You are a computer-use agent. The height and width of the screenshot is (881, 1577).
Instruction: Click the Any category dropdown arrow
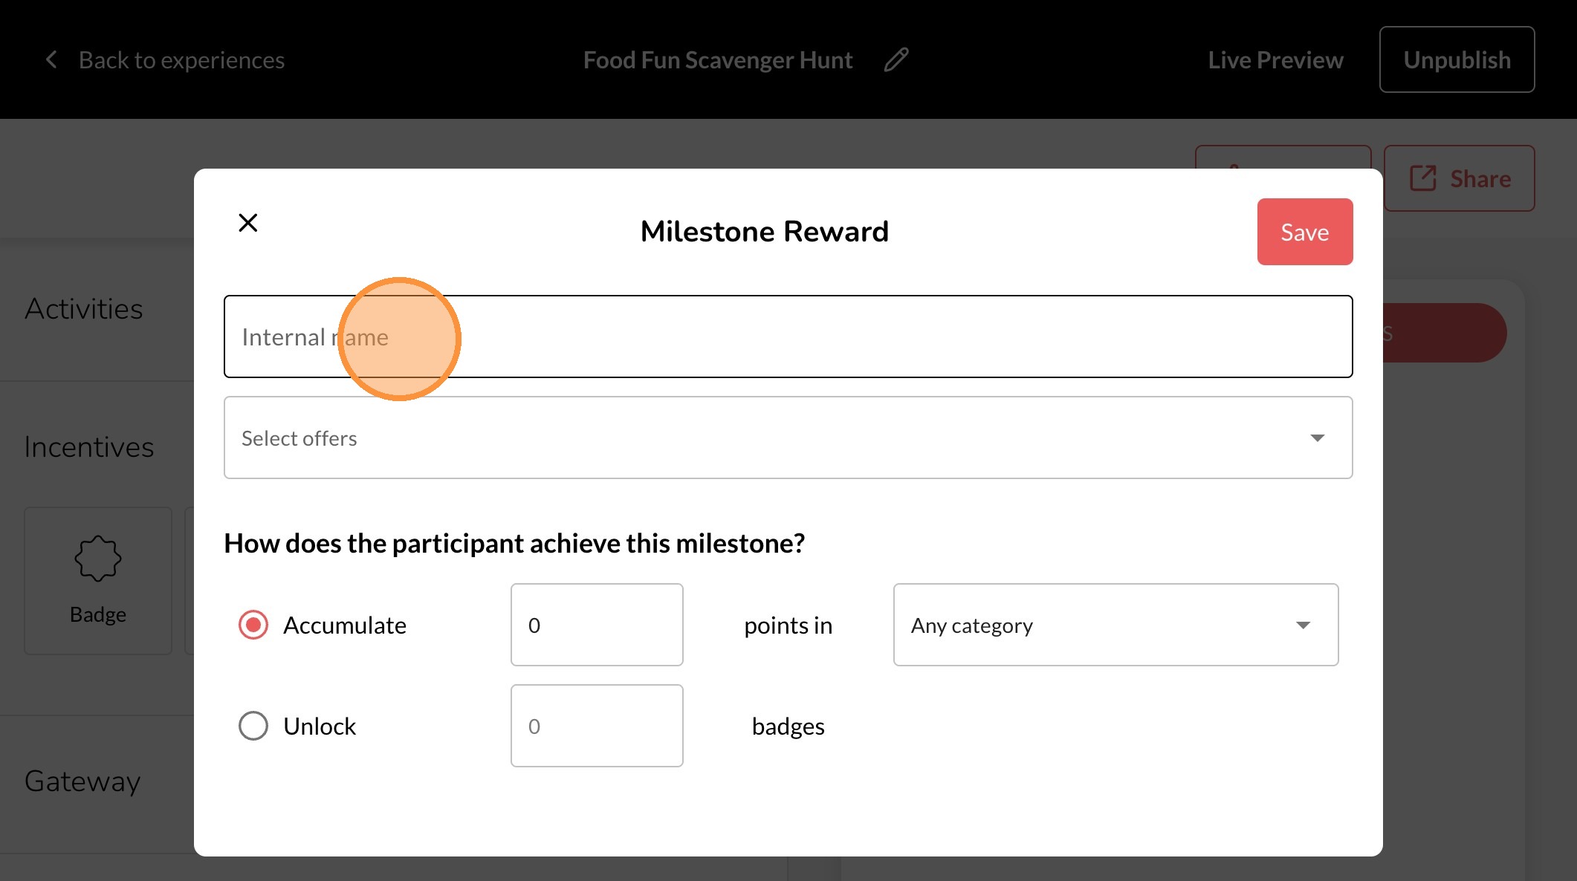[x=1303, y=625]
